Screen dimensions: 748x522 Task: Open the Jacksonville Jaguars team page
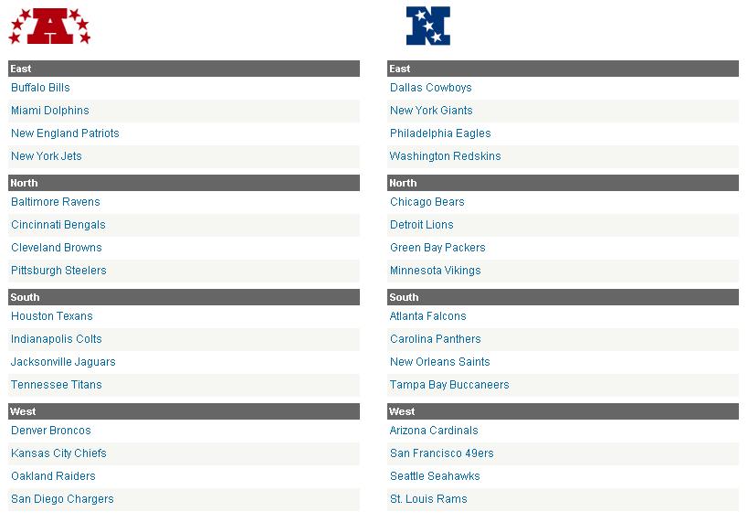pyautogui.click(x=63, y=362)
